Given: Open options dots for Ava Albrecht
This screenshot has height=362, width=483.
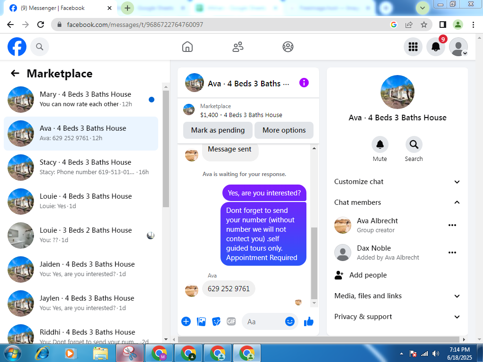Looking at the screenshot, I should 452,225.
